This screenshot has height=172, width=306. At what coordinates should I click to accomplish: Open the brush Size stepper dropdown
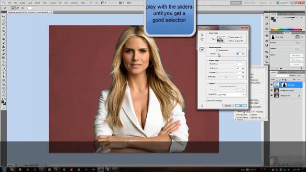click(x=33, y=8)
